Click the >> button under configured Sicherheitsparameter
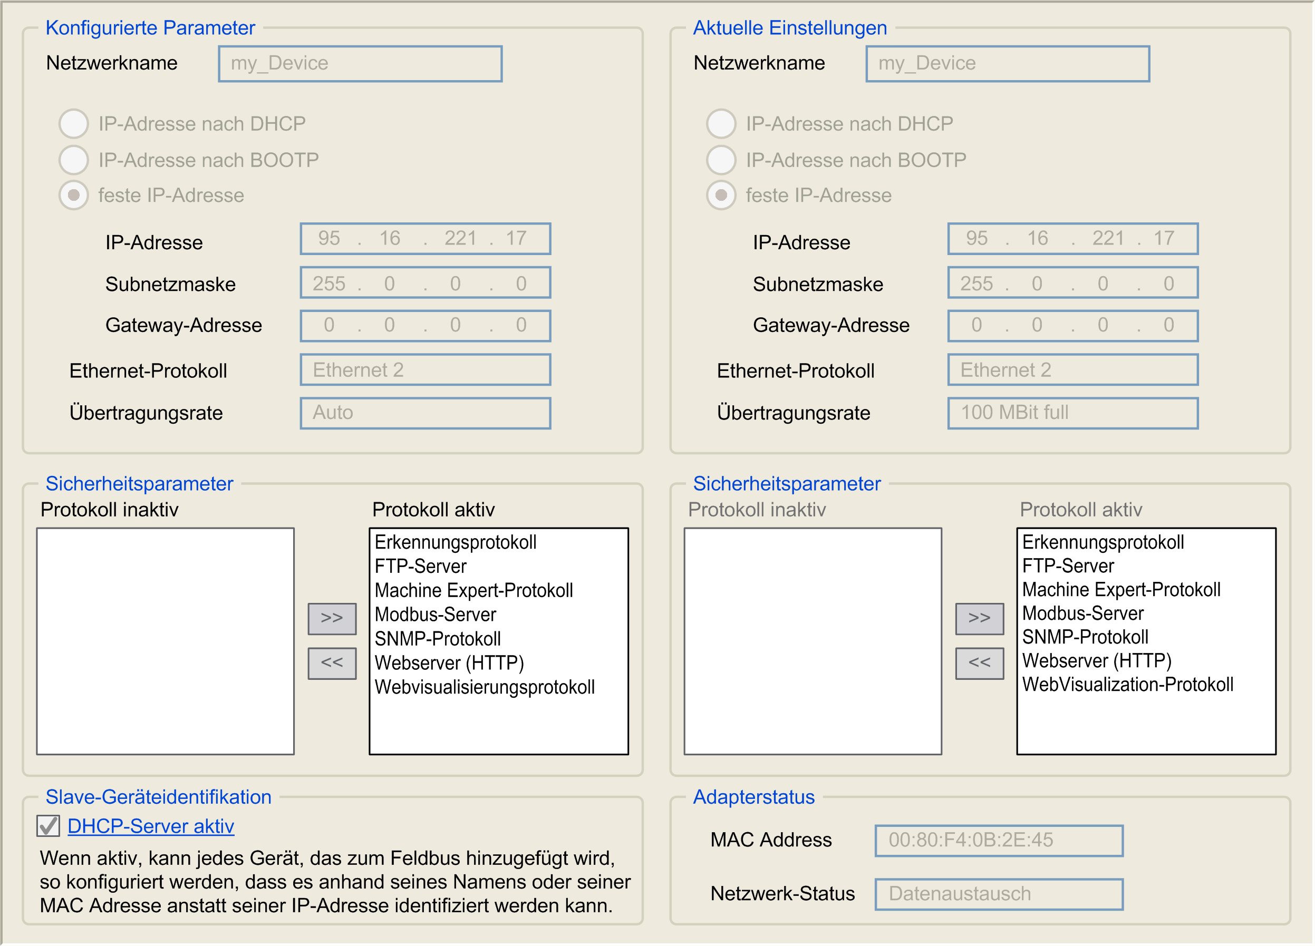Viewport: 1315px width, 946px height. point(332,619)
